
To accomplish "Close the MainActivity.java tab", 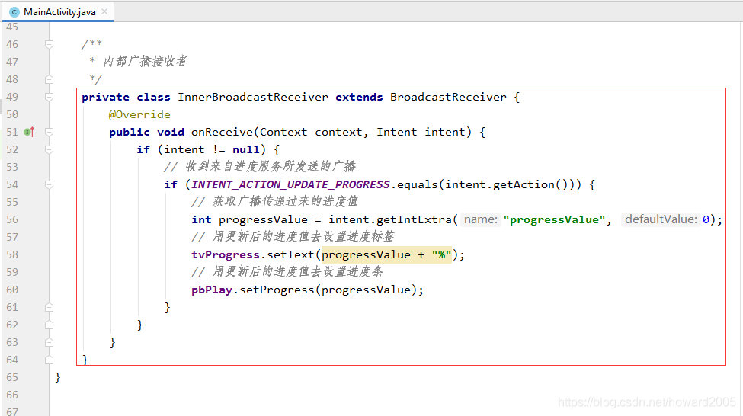I will (x=104, y=11).
